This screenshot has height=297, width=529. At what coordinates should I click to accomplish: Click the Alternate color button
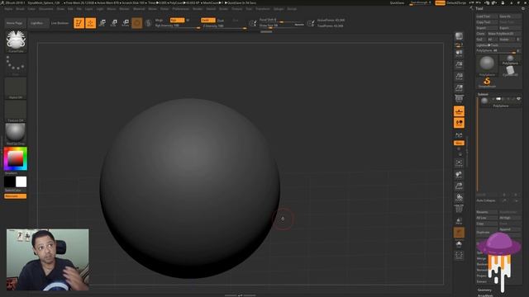tap(16, 196)
